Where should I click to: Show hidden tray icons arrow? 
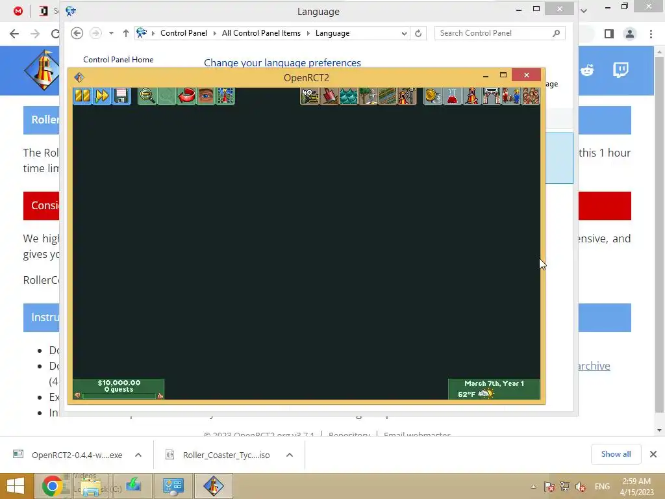tap(534, 487)
